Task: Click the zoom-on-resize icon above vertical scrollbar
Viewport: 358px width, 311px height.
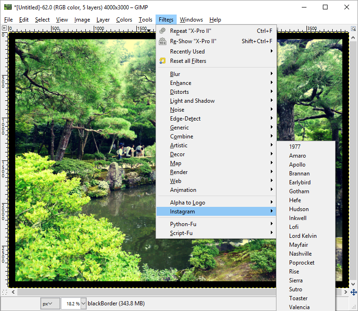Action: point(354,28)
